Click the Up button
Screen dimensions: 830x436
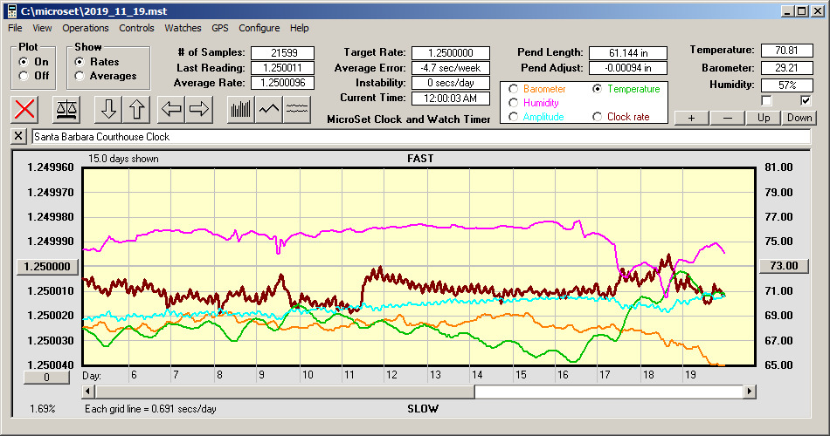pos(764,118)
